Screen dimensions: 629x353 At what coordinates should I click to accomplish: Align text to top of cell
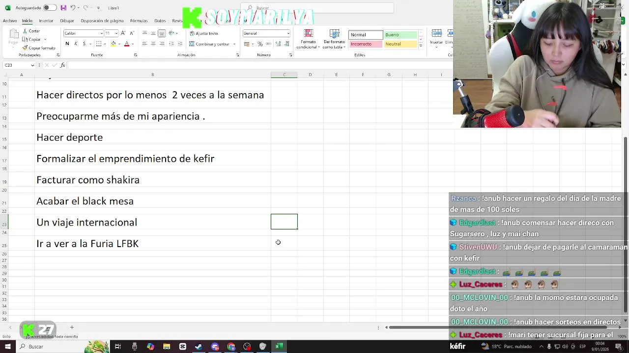tap(144, 33)
